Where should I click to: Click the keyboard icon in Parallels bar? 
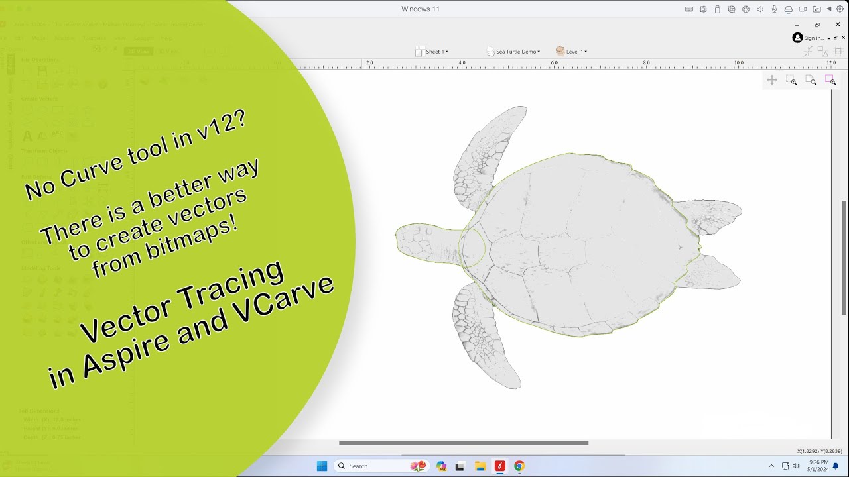(689, 9)
